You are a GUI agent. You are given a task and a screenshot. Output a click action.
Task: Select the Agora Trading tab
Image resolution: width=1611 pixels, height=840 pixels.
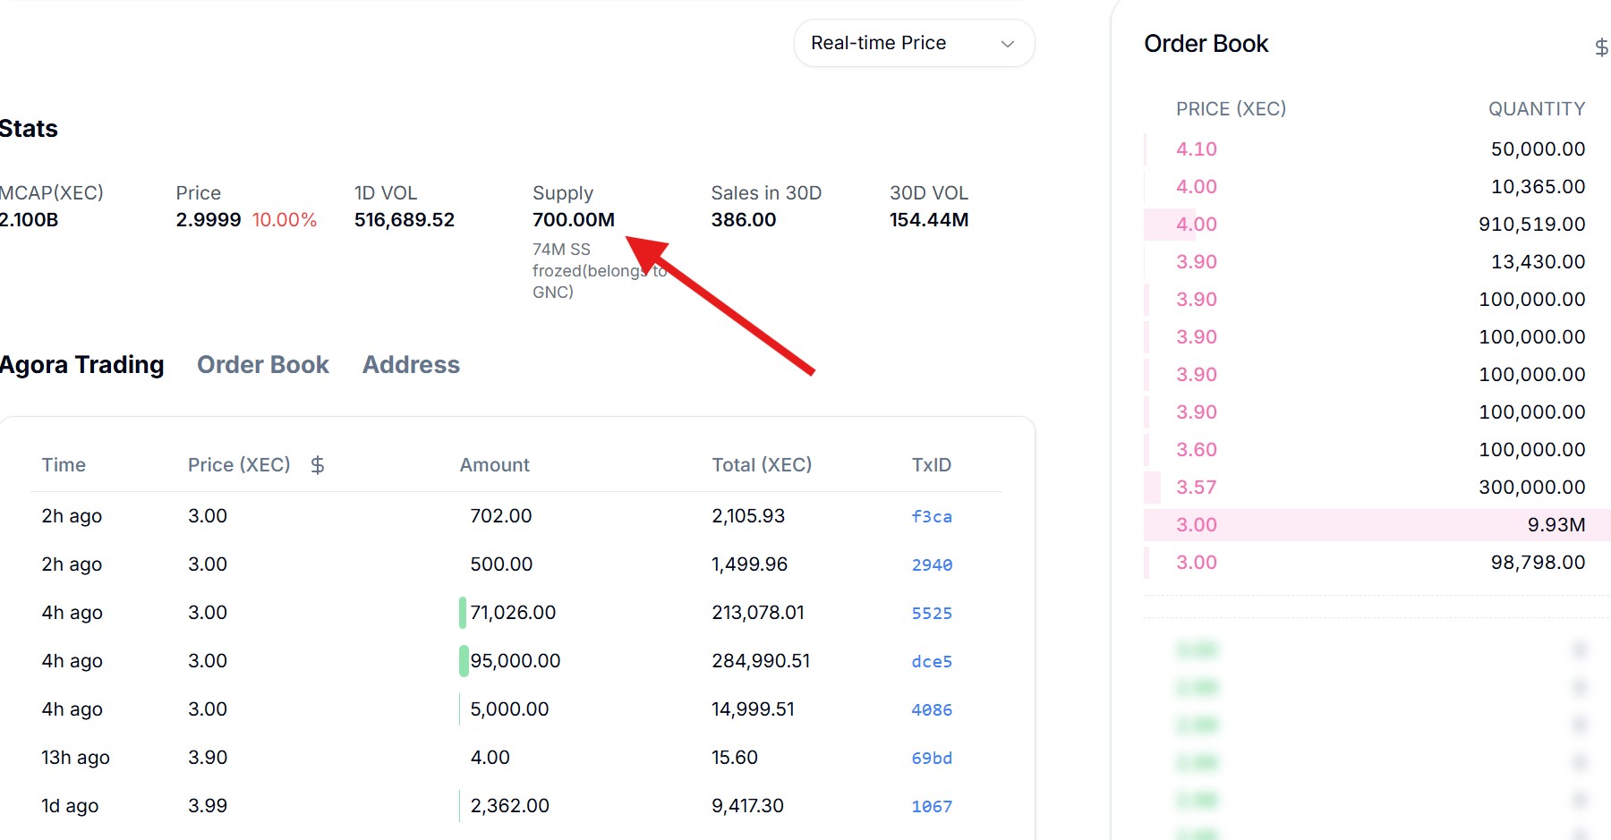pos(81,365)
